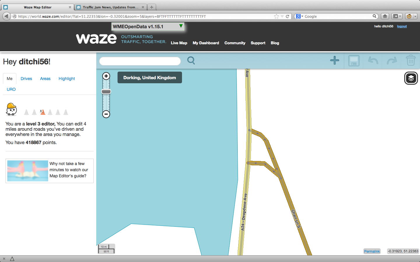420x262 pixels.
Task: Click the level 3 orange cone icon
Action: click(x=43, y=112)
